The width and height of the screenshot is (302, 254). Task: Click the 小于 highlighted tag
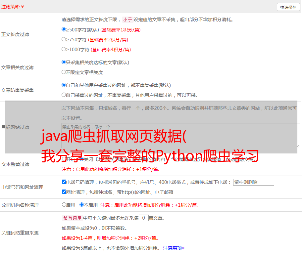tap(127, 20)
